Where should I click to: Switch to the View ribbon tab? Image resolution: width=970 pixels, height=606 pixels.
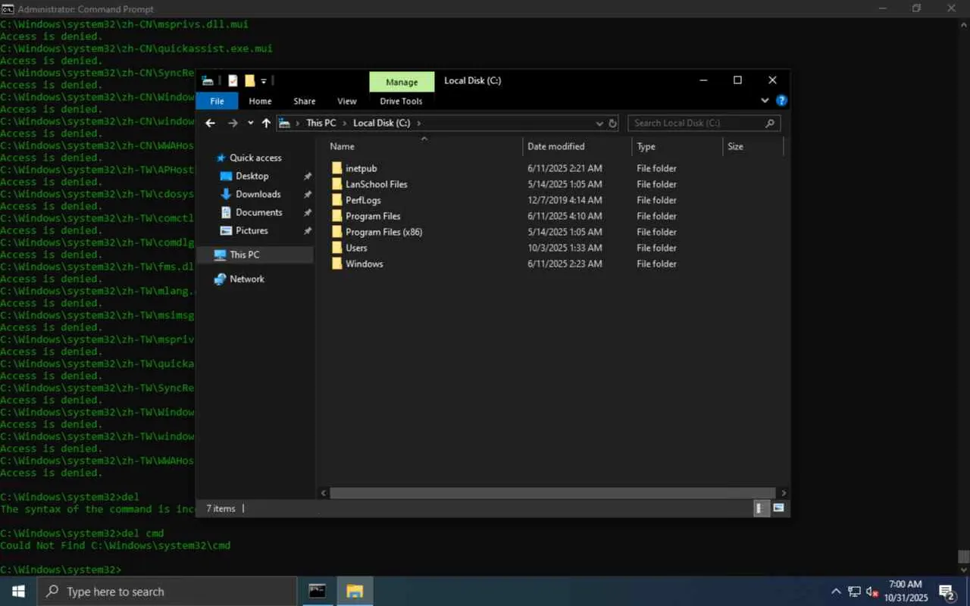(x=347, y=101)
